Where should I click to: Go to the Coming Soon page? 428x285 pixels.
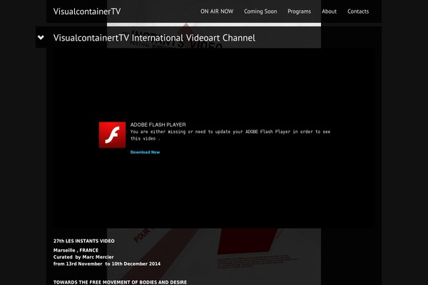pos(260,11)
